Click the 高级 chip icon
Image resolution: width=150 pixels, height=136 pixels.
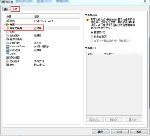click(x=8, y=65)
